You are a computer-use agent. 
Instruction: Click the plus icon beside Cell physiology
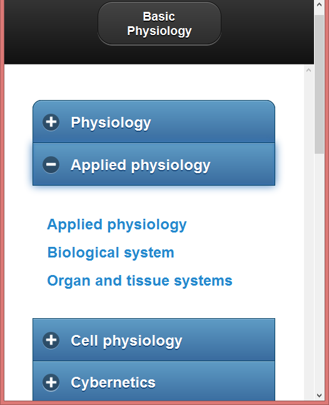(51, 340)
